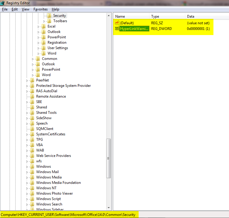Image resolution: width=229 pixels, height=218 pixels.
Task: Expand the User Settings key
Action: 38,49
